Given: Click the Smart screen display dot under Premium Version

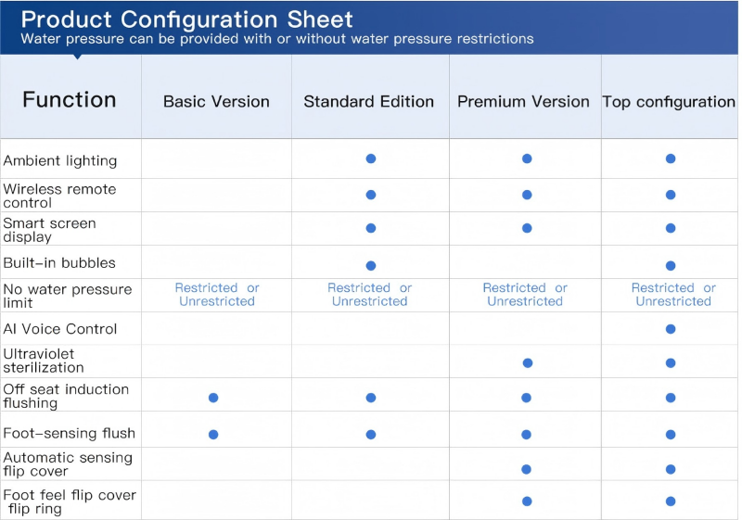Looking at the screenshot, I should [x=527, y=228].
